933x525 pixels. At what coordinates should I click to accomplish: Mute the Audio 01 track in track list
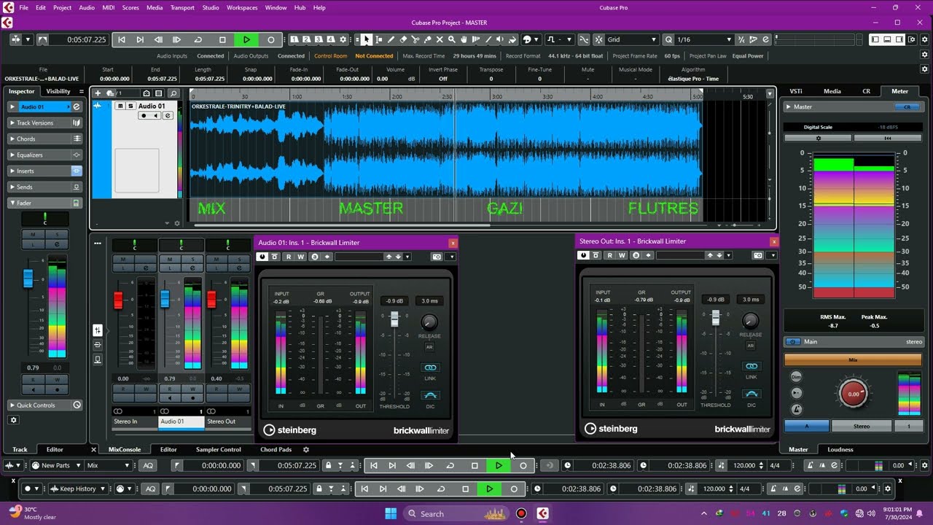pos(120,106)
